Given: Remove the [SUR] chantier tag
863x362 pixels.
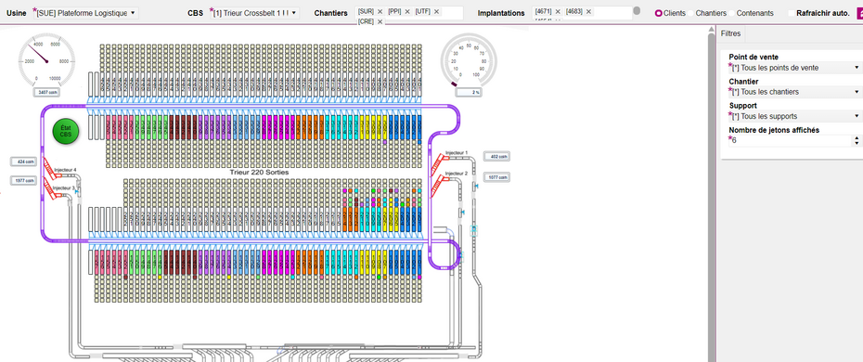Looking at the screenshot, I should coord(380,11).
